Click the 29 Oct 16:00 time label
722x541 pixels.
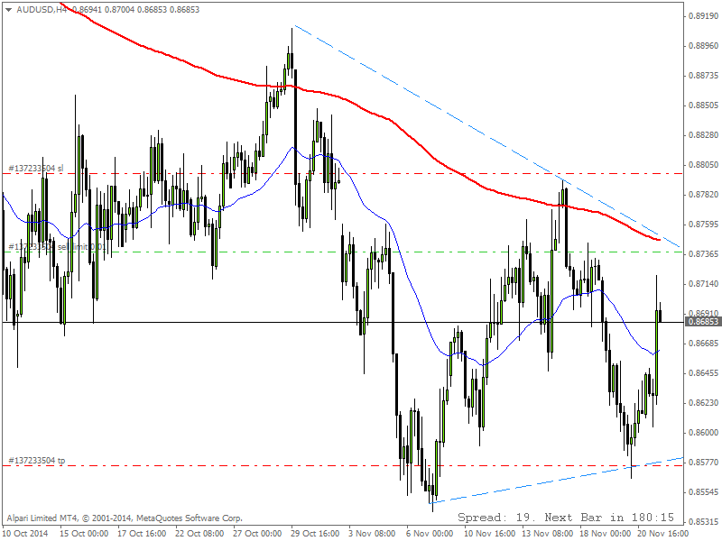[315, 533]
